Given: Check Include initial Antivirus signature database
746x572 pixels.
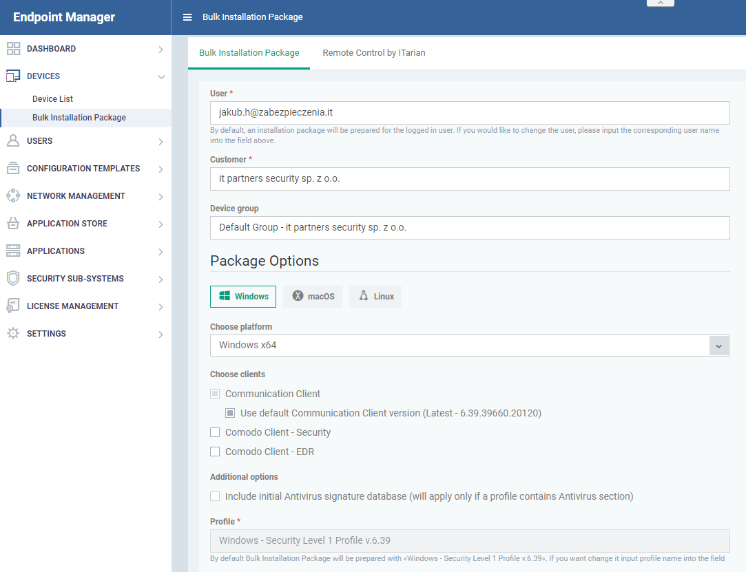Looking at the screenshot, I should (215, 496).
